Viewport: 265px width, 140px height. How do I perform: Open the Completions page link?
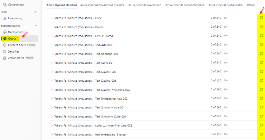[16, 5]
